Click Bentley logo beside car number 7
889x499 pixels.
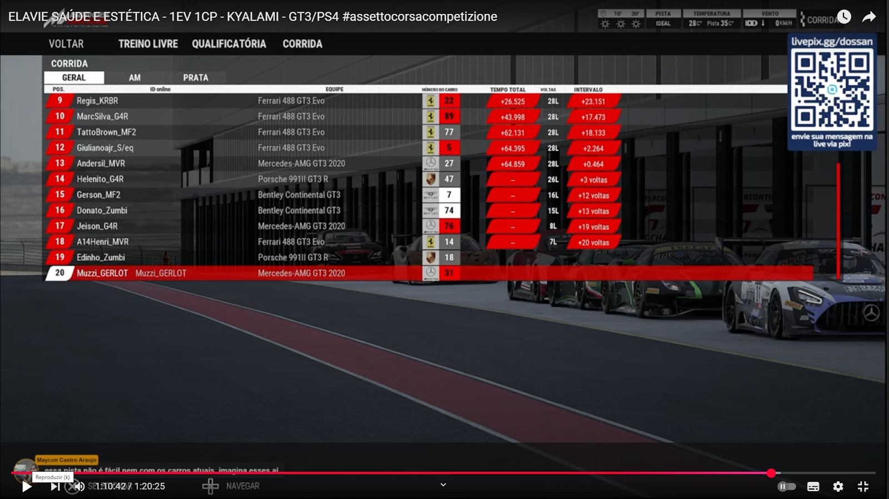[431, 194]
